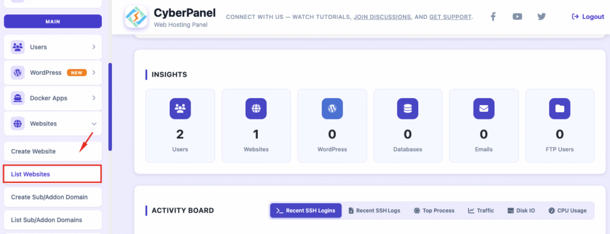Click the Logout button
Viewport: 610px width, 234px height.
[587, 17]
